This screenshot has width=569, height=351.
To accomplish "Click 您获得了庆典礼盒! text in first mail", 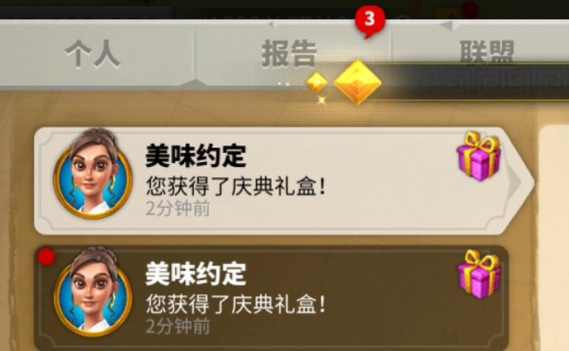I will (x=235, y=186).
